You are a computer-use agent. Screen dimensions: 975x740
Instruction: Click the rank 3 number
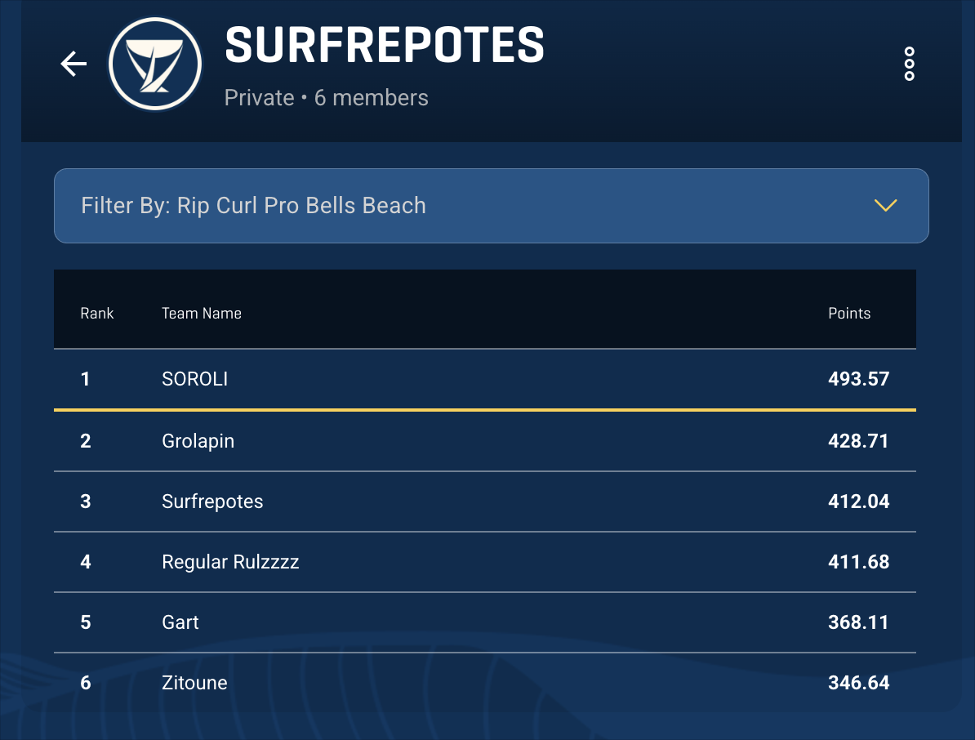[x=86, y=502]
